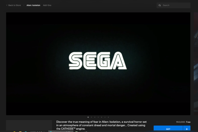Image resolution: width=198 pixels, height=132 pixels.
Task: Jump to the fifth carousel slide dot
Action: click(102, 117)
